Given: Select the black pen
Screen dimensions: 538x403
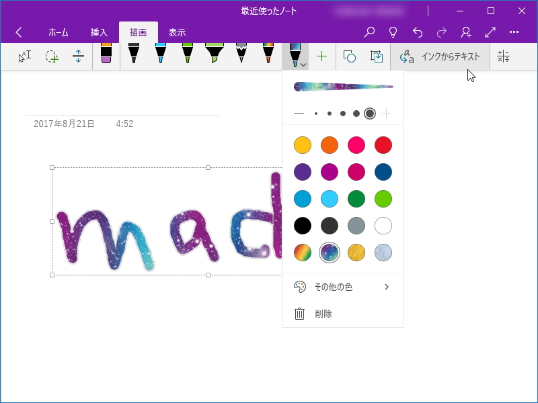Looking at the screenshot, I should (134, 57).
